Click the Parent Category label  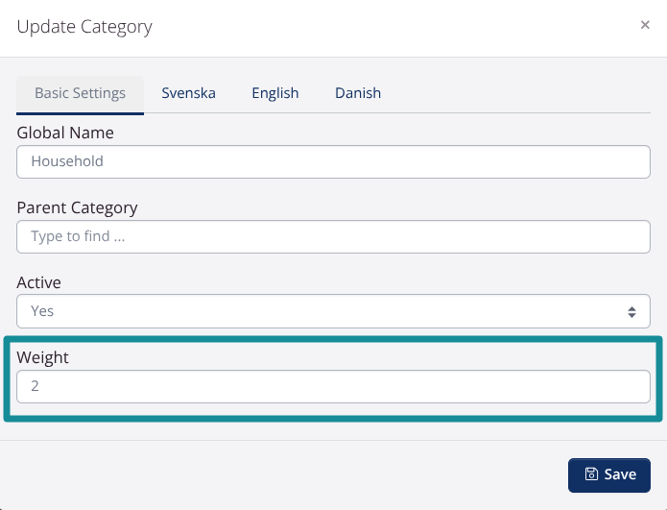pyautogui.click(x=77, y=207)
